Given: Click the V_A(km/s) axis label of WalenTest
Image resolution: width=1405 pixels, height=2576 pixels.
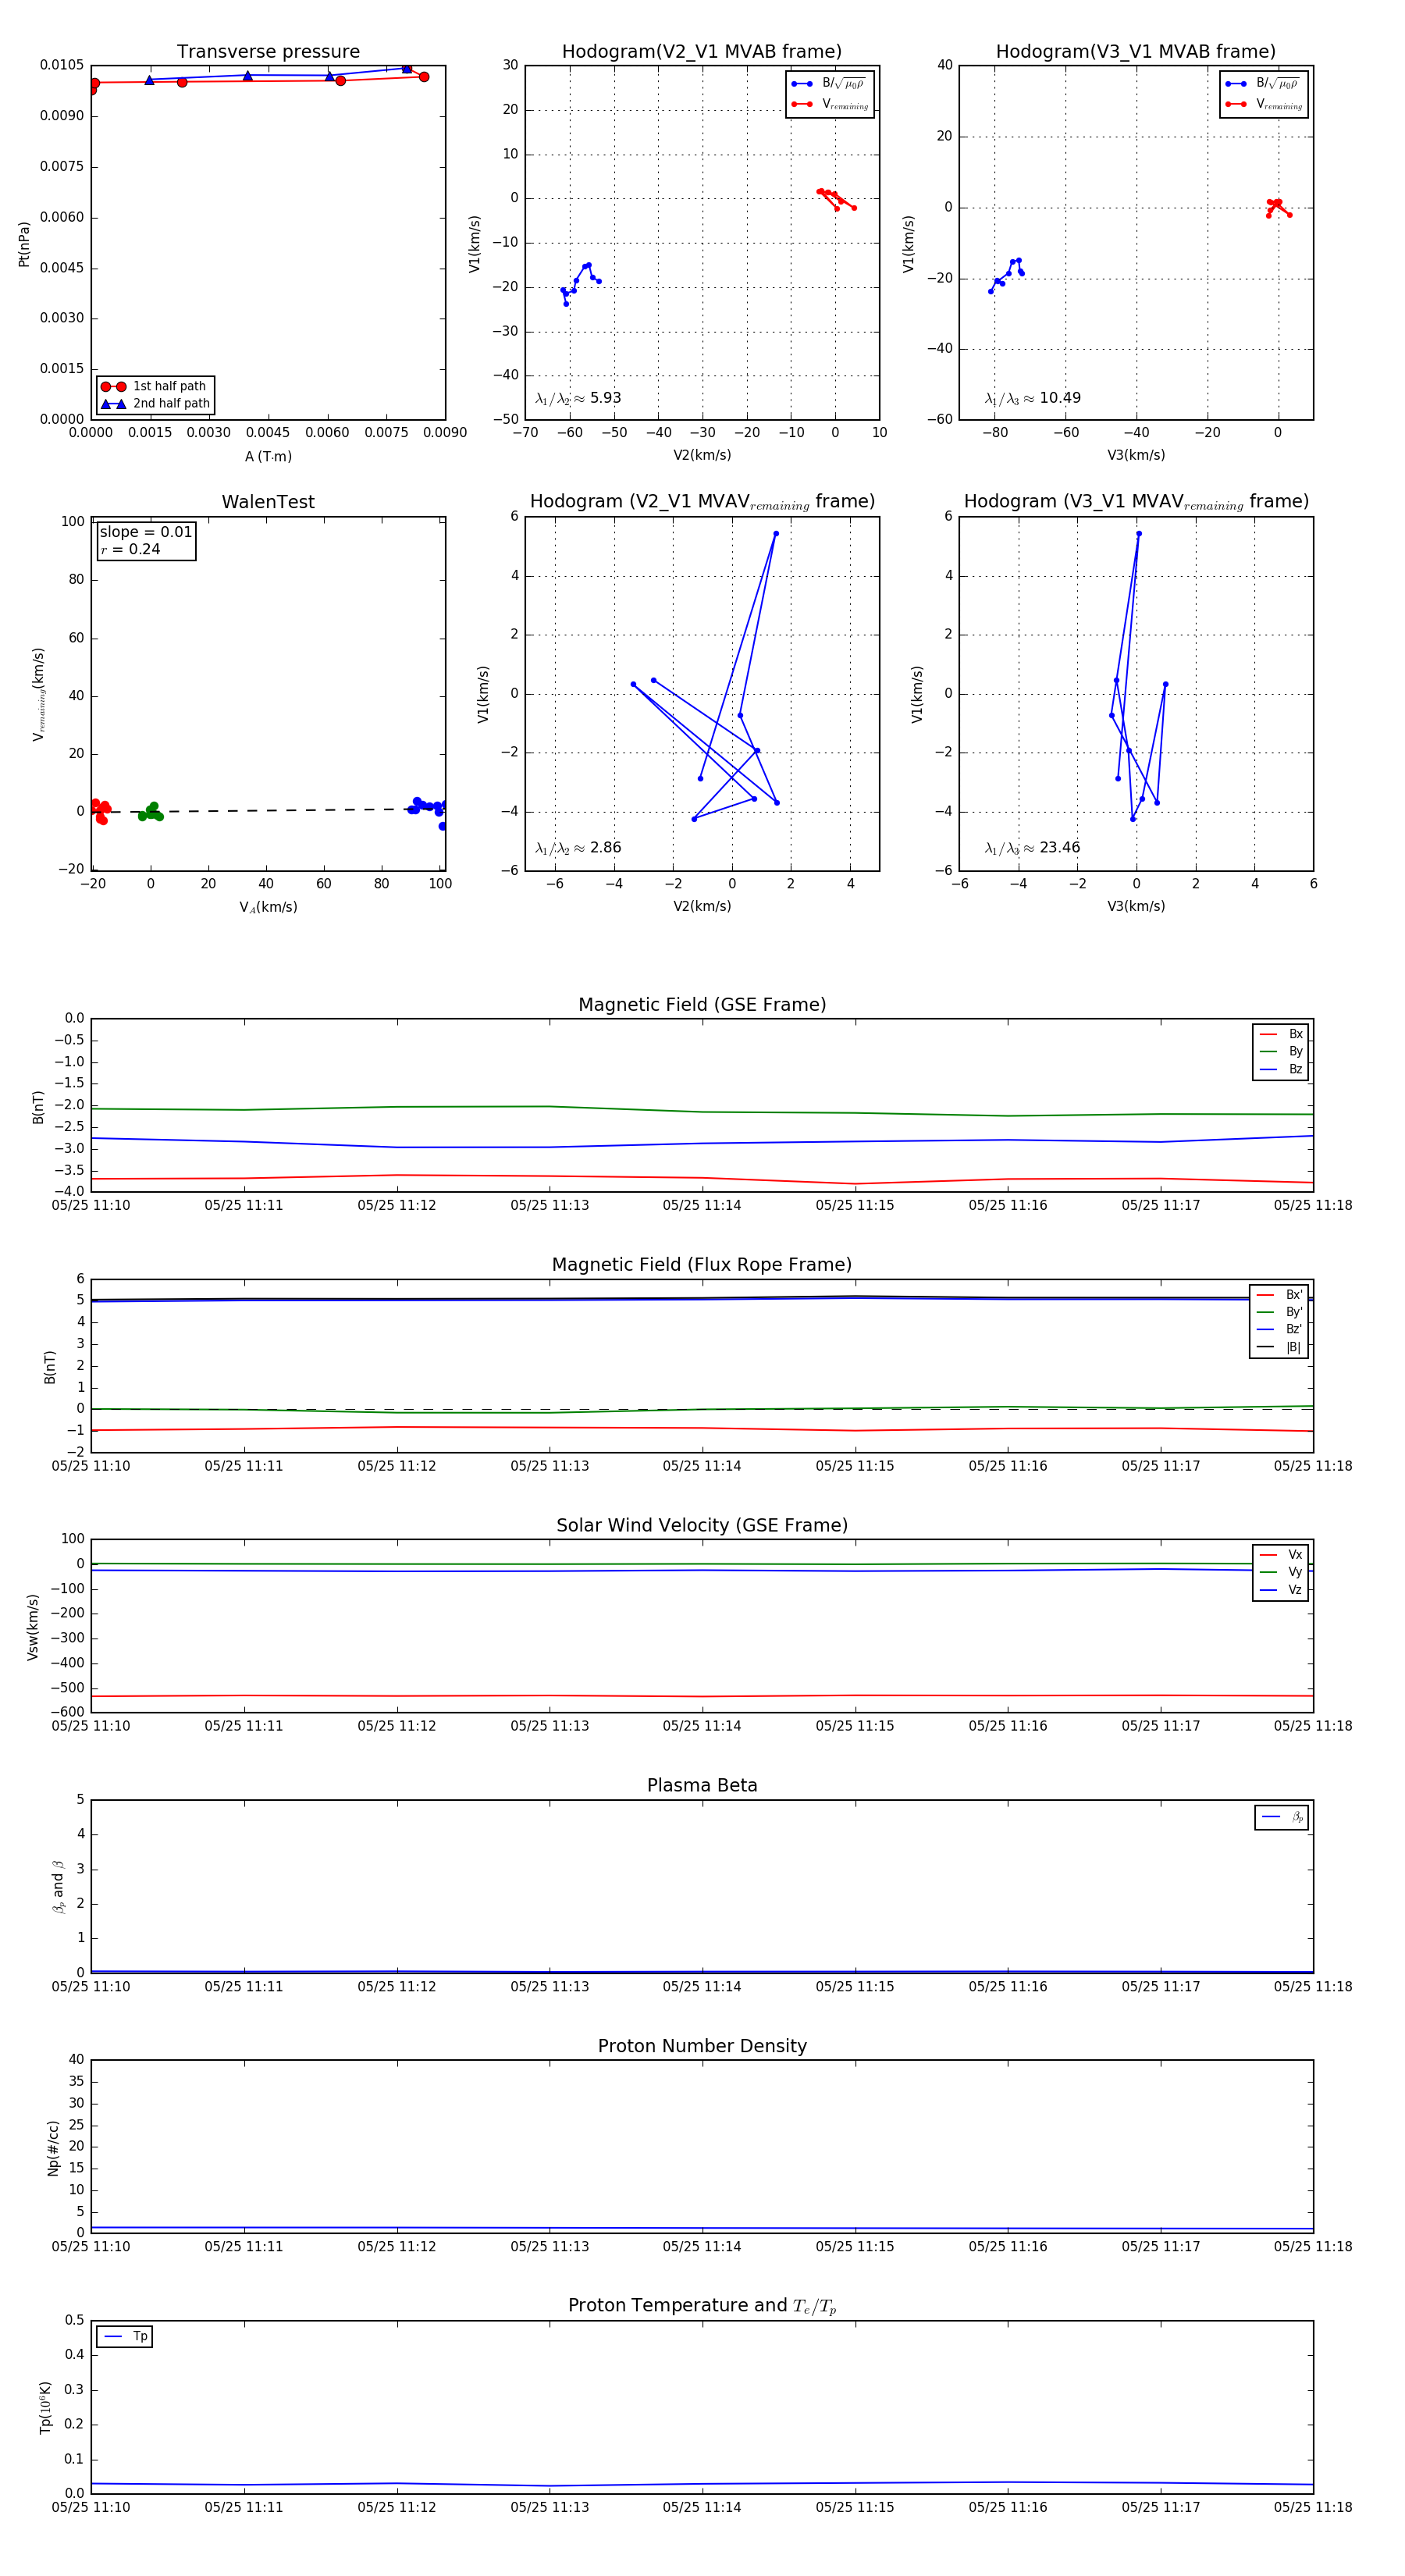Looking at the screenshot, I should pyautogui.click(x=268, y=907).
